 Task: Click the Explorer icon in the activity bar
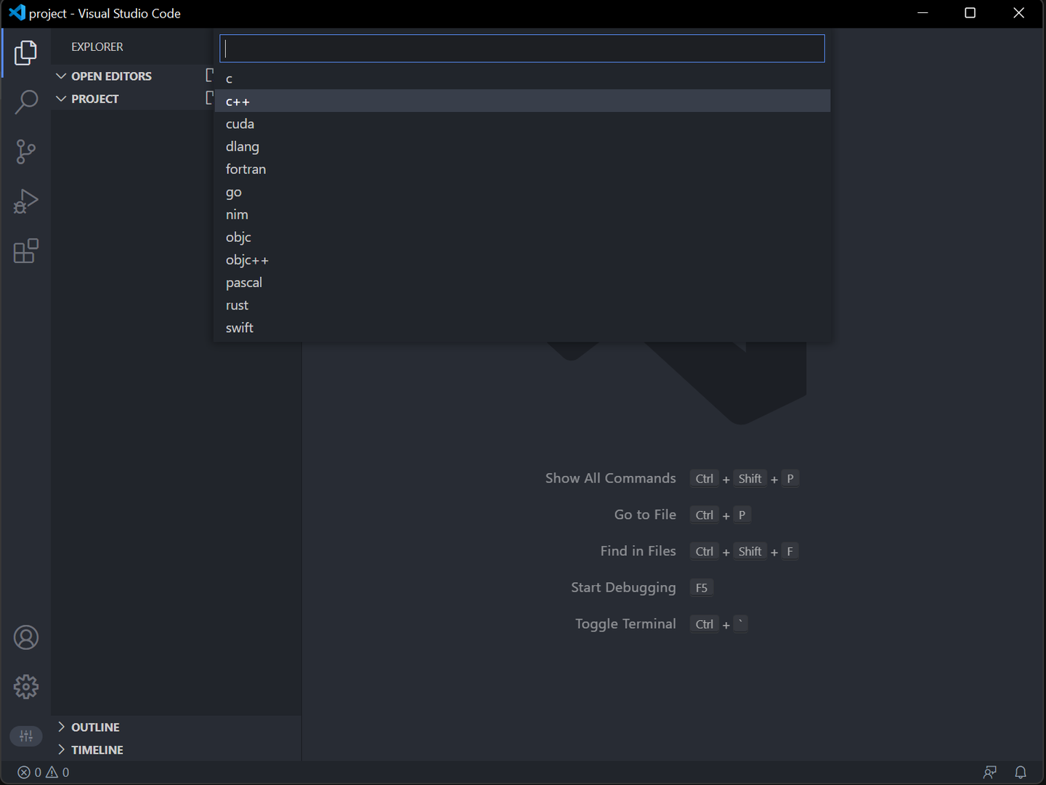coord(26,52)
